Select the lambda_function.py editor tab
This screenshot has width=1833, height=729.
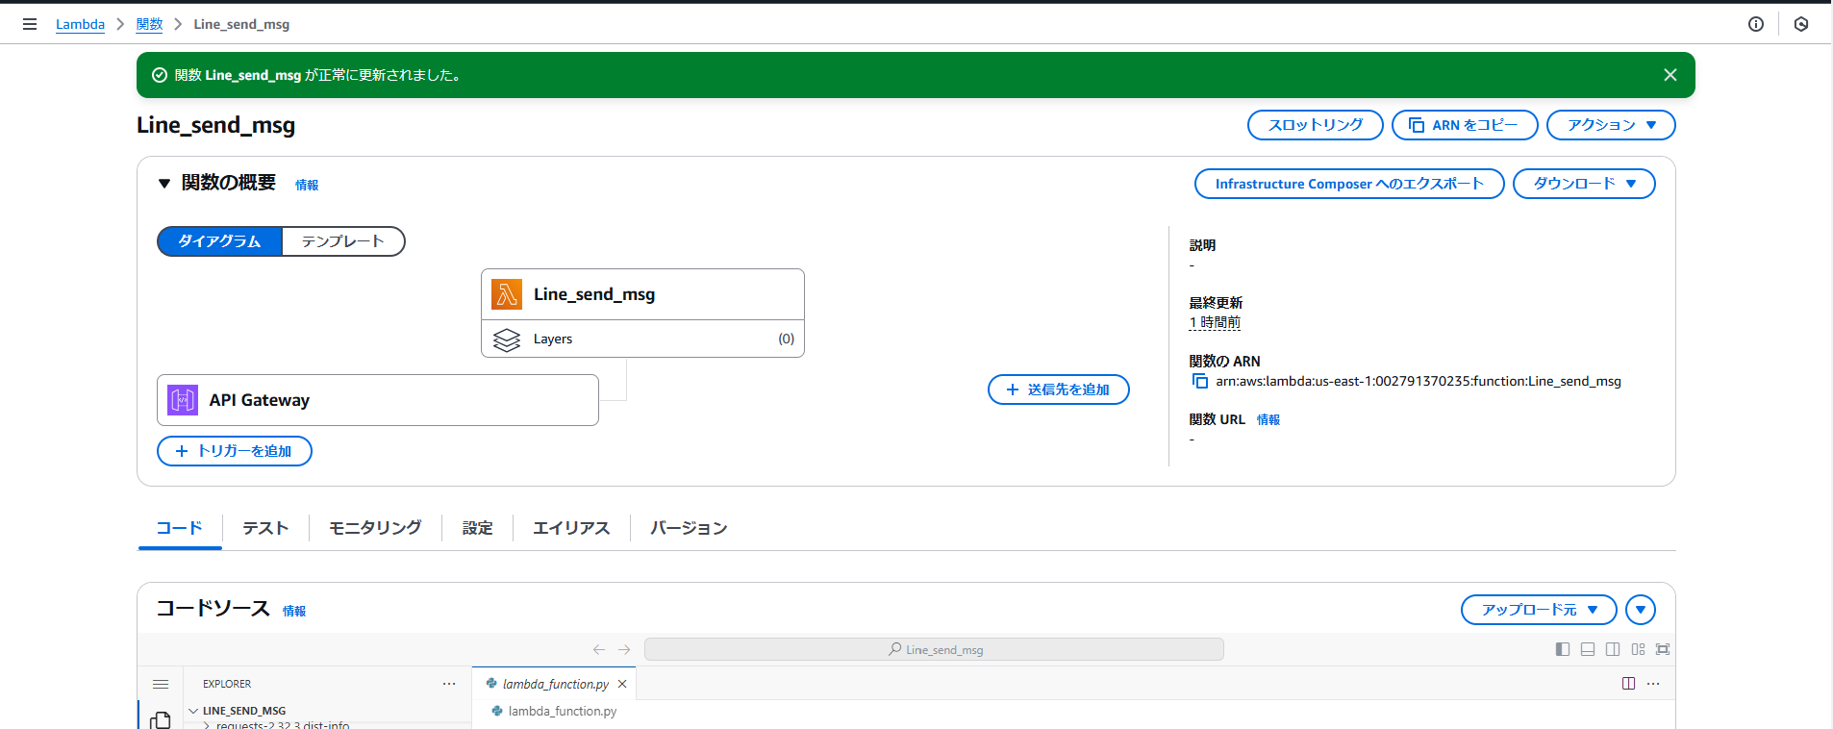click(555, 684)
